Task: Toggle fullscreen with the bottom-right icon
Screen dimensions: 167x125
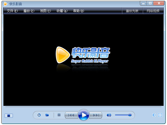Action: pos(160,115)
